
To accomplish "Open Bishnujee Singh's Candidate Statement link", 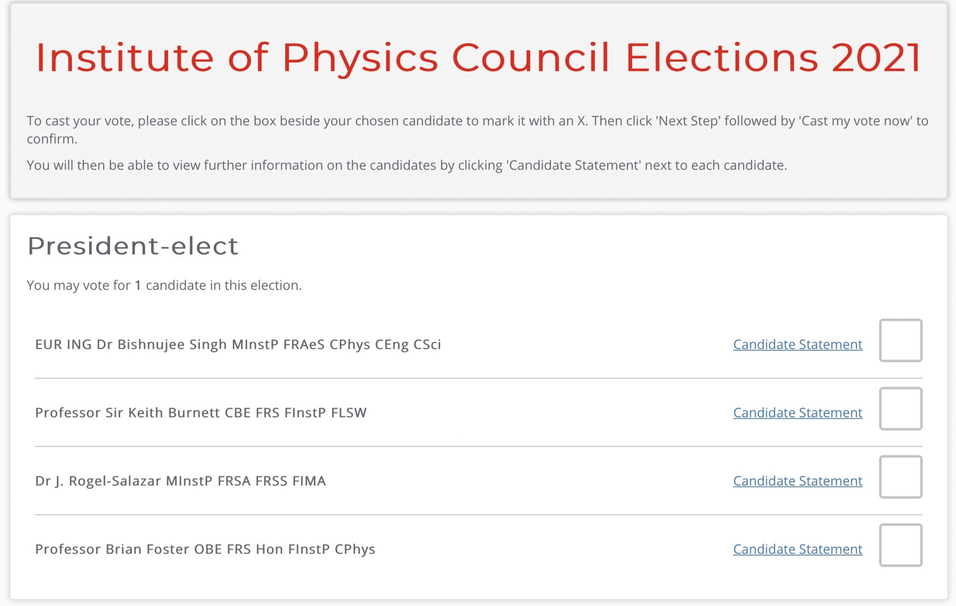I will click(797, 345).
